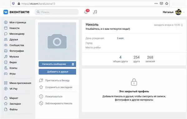The width and height of the screenshot is (187, 119).
Task: Click the Клипы sidebar icon
Action: pos(6,68)
